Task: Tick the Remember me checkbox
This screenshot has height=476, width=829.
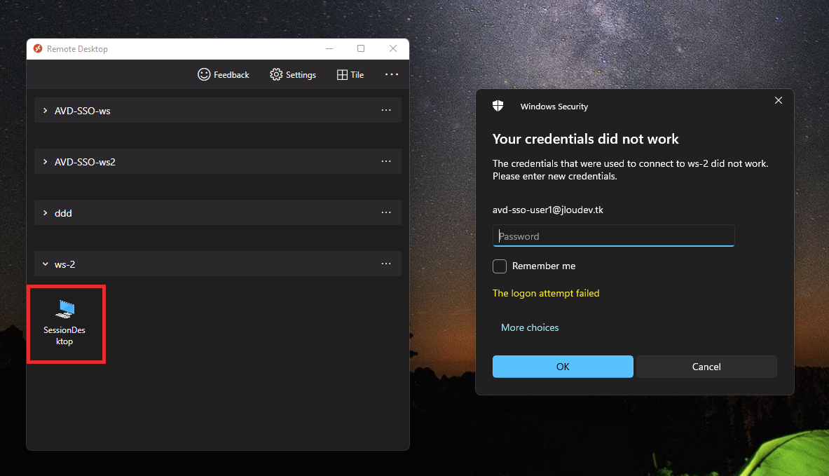Action: tap(500, 266)
